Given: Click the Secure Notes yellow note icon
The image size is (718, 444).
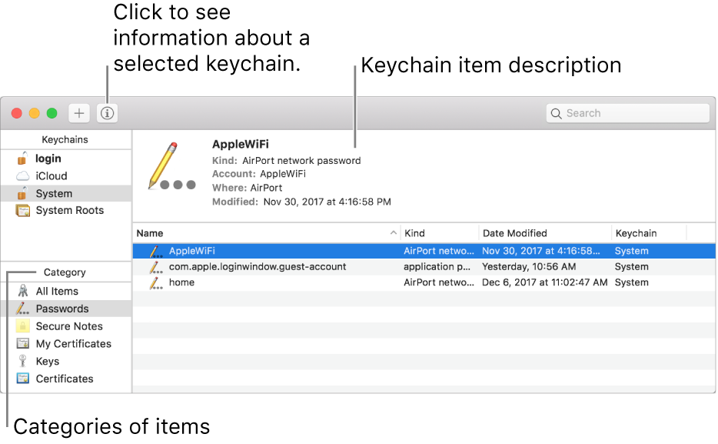Looking at the screenshot, I should 22,325.
